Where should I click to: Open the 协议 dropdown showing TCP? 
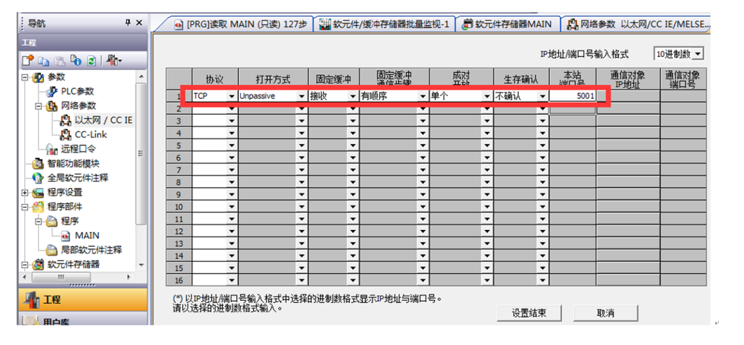click(231, 97)
